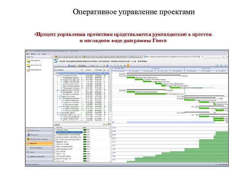
Task: Open the pale documents folder icon
Action: point(28,70)
